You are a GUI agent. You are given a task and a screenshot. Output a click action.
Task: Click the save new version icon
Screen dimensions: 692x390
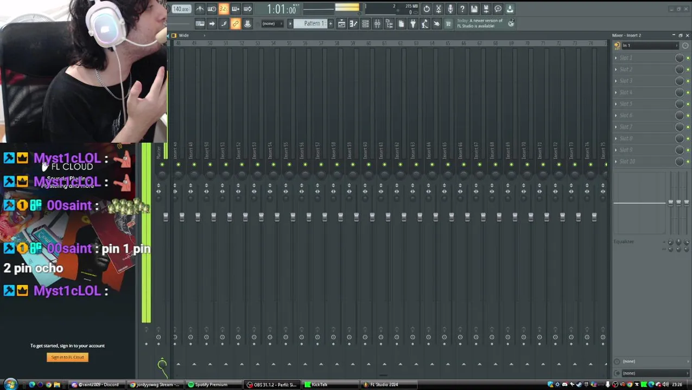click(486, 9)
